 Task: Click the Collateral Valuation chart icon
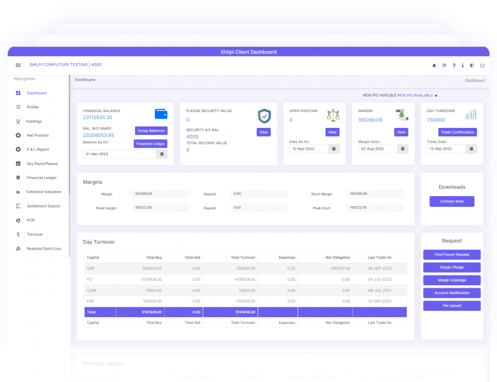coord(18,192)
